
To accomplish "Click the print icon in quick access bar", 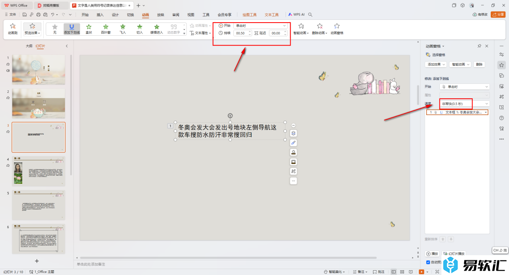I will tap(38, 15).
